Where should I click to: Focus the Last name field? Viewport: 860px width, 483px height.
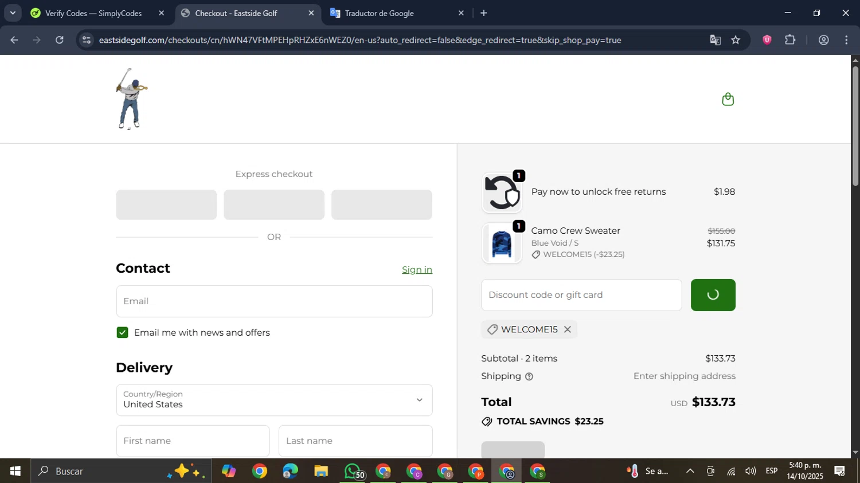[x=355, y=441]
